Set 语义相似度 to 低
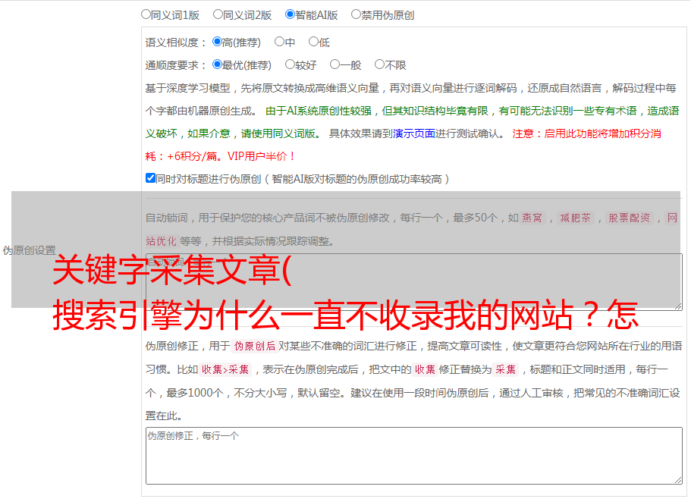This screenshot has height=499, width=691. pyautogui.click(x=313, y=42)
